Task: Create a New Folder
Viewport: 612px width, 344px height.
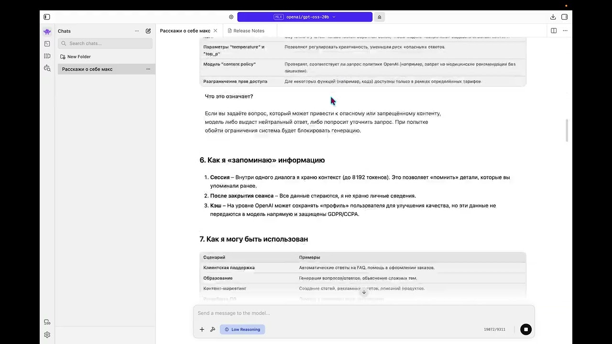Action: point(76,56)
